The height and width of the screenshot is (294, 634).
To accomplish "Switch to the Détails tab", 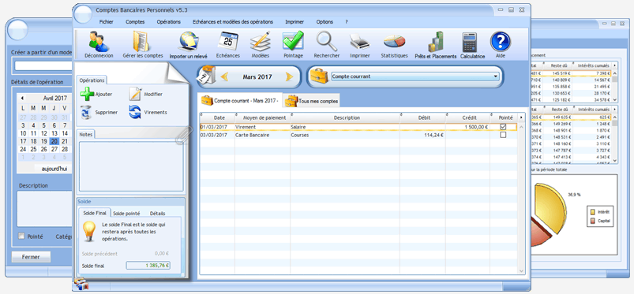I will pyautogui.click(x=157, y=214).
